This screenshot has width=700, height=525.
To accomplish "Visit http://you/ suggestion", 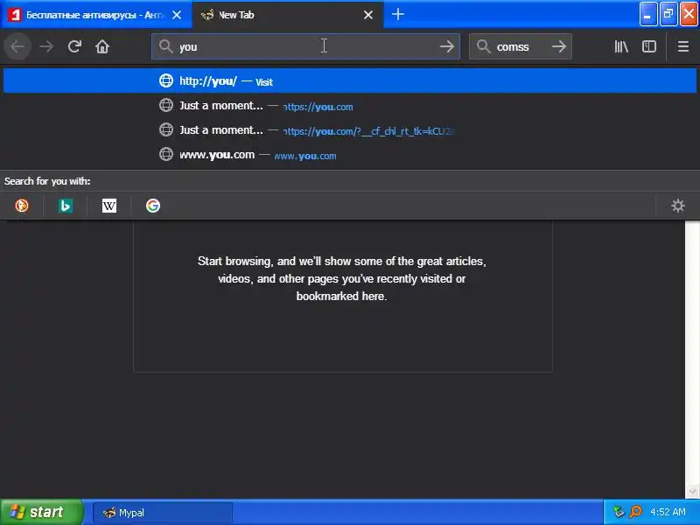I will [350, 80].
